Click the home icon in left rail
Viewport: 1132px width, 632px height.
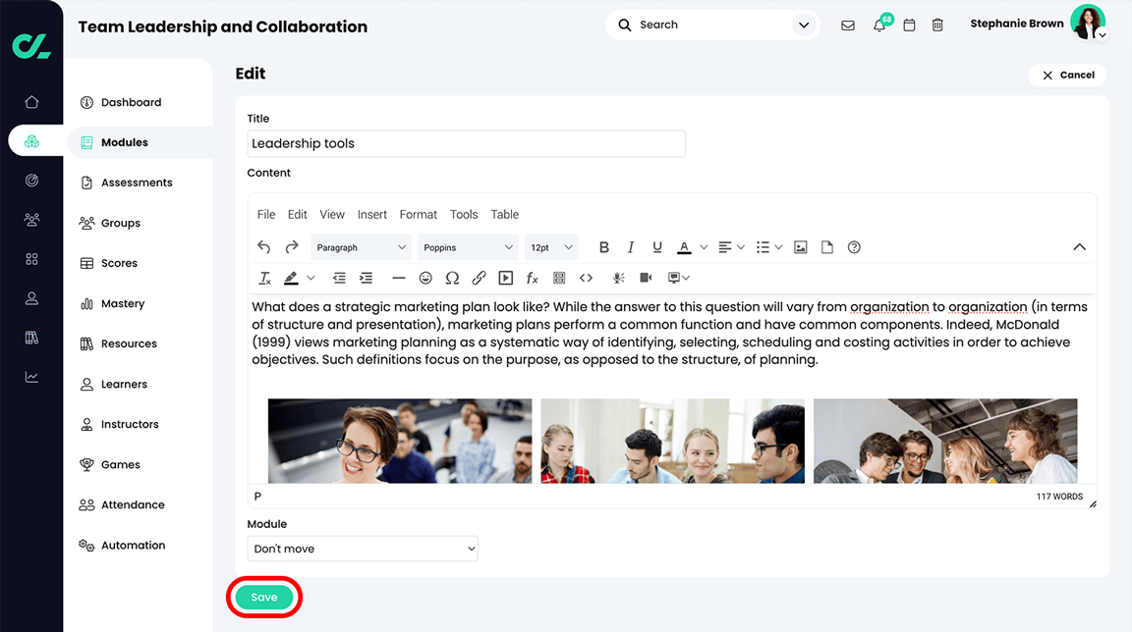point(31,102)
